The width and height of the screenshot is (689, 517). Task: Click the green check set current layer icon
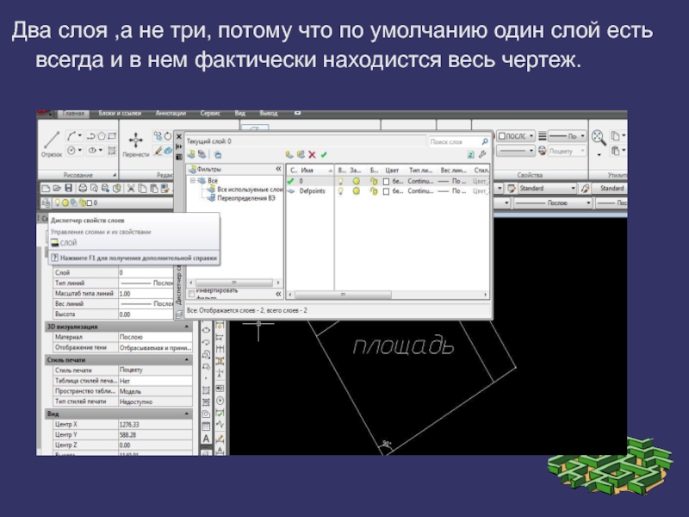click(324, 154)
